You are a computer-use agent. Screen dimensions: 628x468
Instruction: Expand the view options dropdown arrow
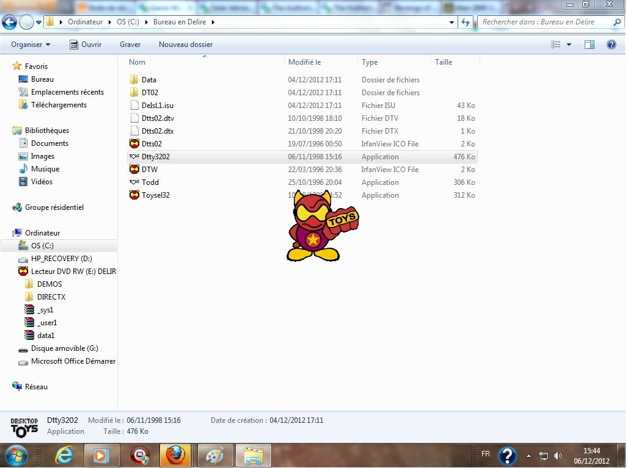point(569,45)
